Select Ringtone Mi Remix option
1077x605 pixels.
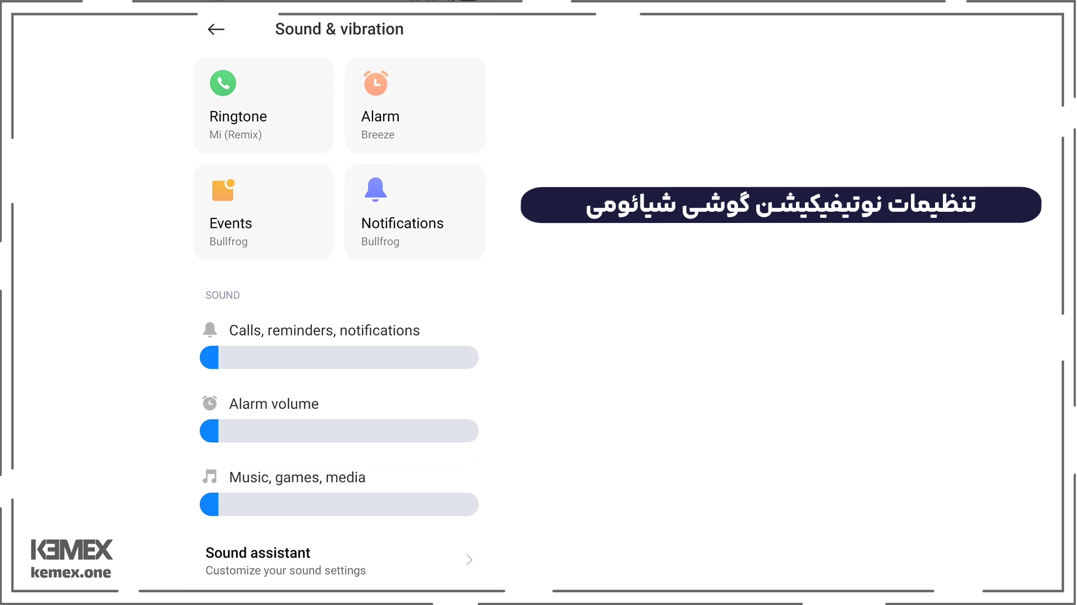coord(262,104)
